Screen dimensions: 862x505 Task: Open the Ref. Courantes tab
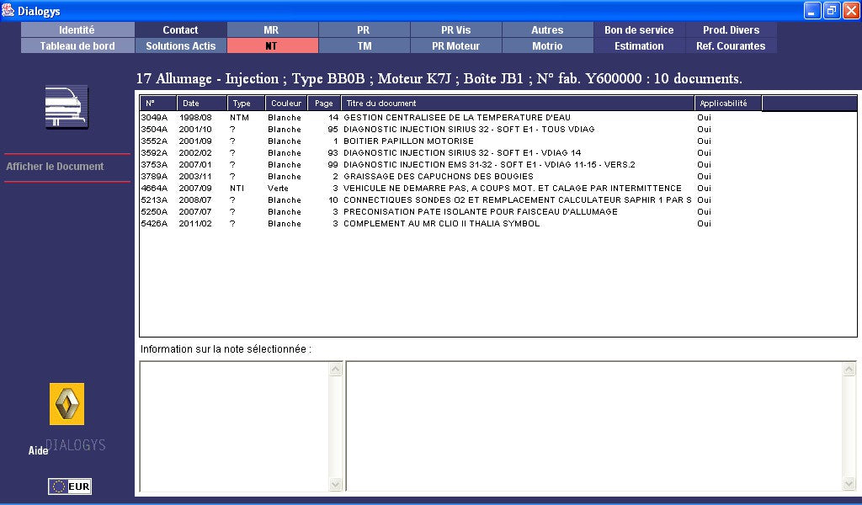[732, 45]
